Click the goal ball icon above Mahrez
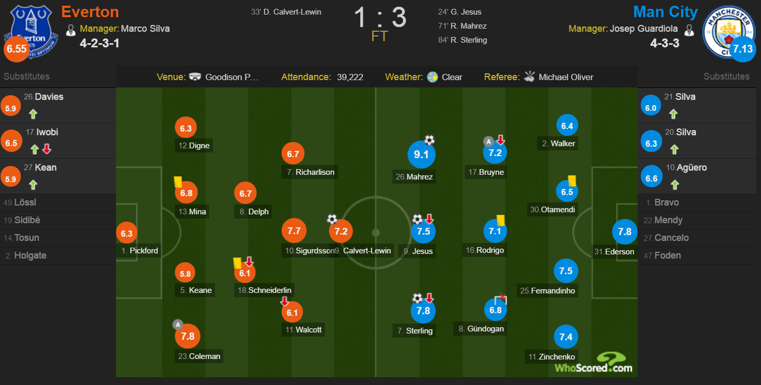Viewport: 761px width, 385px height. 429,140
